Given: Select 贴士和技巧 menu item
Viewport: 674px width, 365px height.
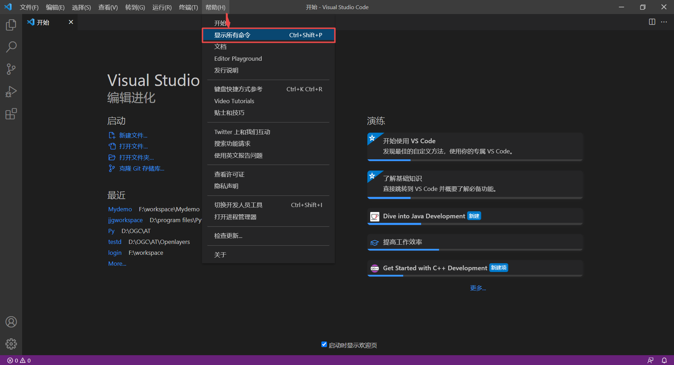Looking at the screenshot, I should [x=268, y=113].
